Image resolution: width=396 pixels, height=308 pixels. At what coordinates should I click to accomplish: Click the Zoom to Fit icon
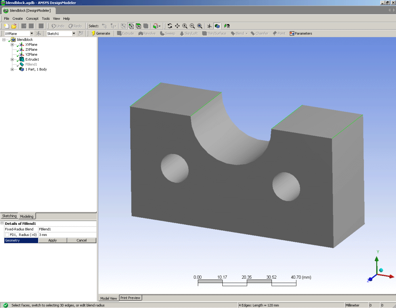[200, 26]
